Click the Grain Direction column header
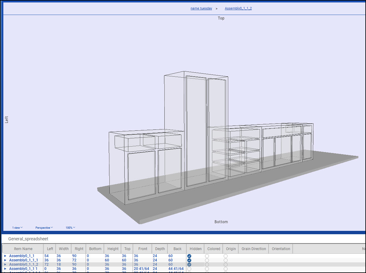366x273 pixels. pos(253,249)
